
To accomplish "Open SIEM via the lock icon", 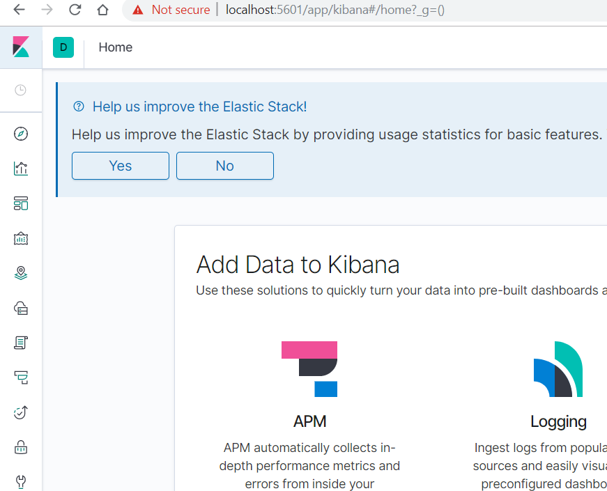I will (21, 447).
